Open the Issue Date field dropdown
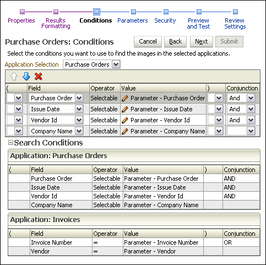266x265 pixels. coord(79,109)
